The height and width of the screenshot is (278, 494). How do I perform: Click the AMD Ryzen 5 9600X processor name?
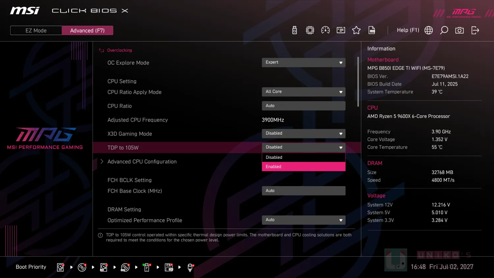[x=408, y=116]
